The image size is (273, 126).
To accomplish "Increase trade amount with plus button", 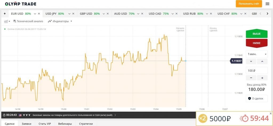I will (262, 78).
